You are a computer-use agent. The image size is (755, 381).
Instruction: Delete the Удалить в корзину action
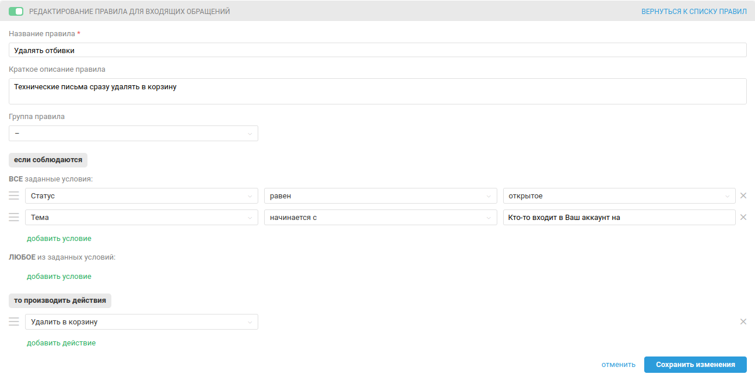click(743, 321)
